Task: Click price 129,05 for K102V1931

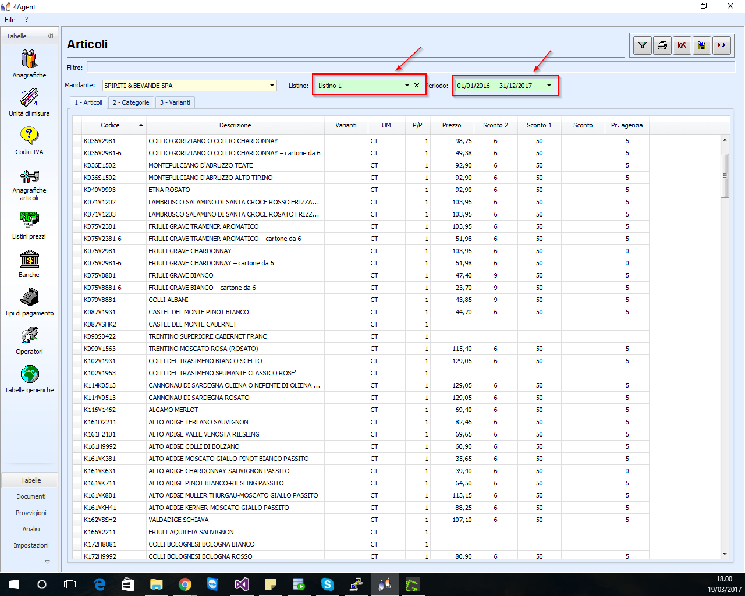Action: point(452,361)
